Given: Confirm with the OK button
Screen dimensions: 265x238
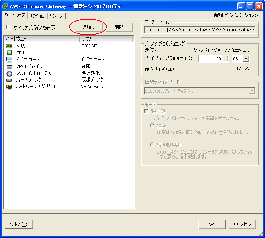Looking at the screenshot, I should click(212, 224).
